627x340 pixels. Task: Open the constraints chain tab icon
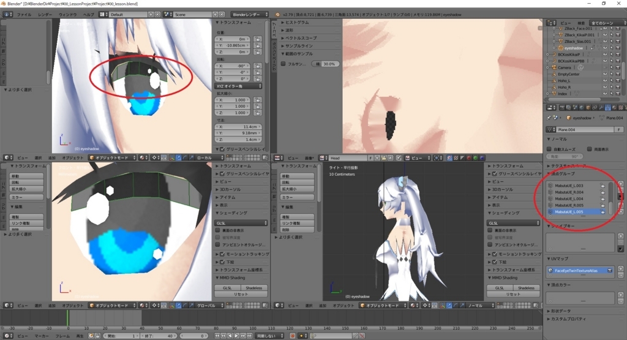pyautogui.click(x=595, y=108)
